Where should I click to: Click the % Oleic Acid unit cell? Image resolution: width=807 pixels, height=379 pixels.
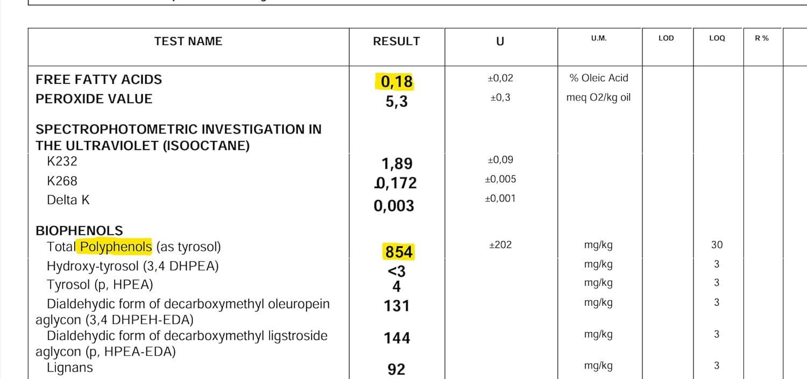(599, 78)
